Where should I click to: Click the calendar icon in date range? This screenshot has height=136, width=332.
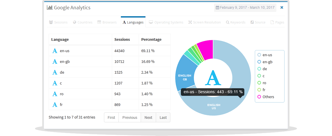(217, 8)
